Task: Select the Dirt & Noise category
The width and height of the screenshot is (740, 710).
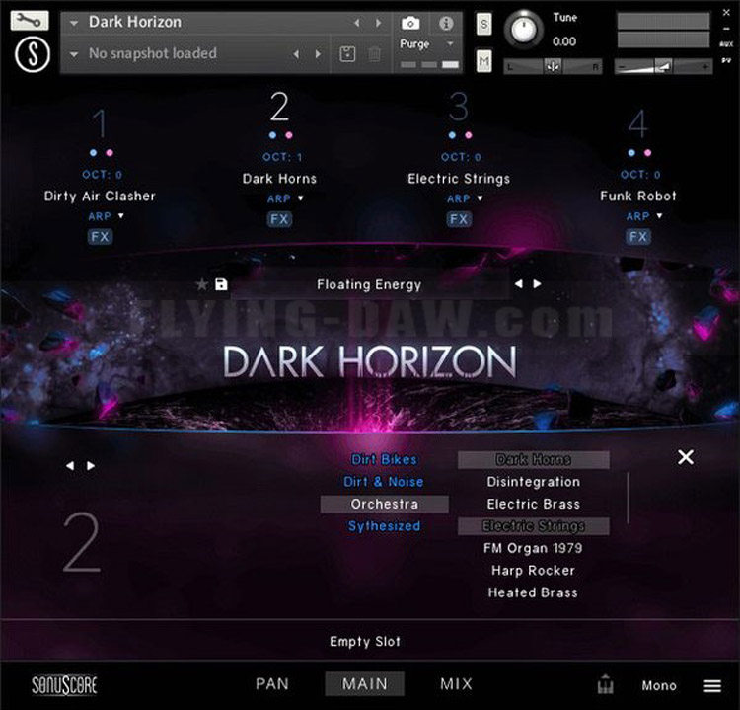Action: 384,482
